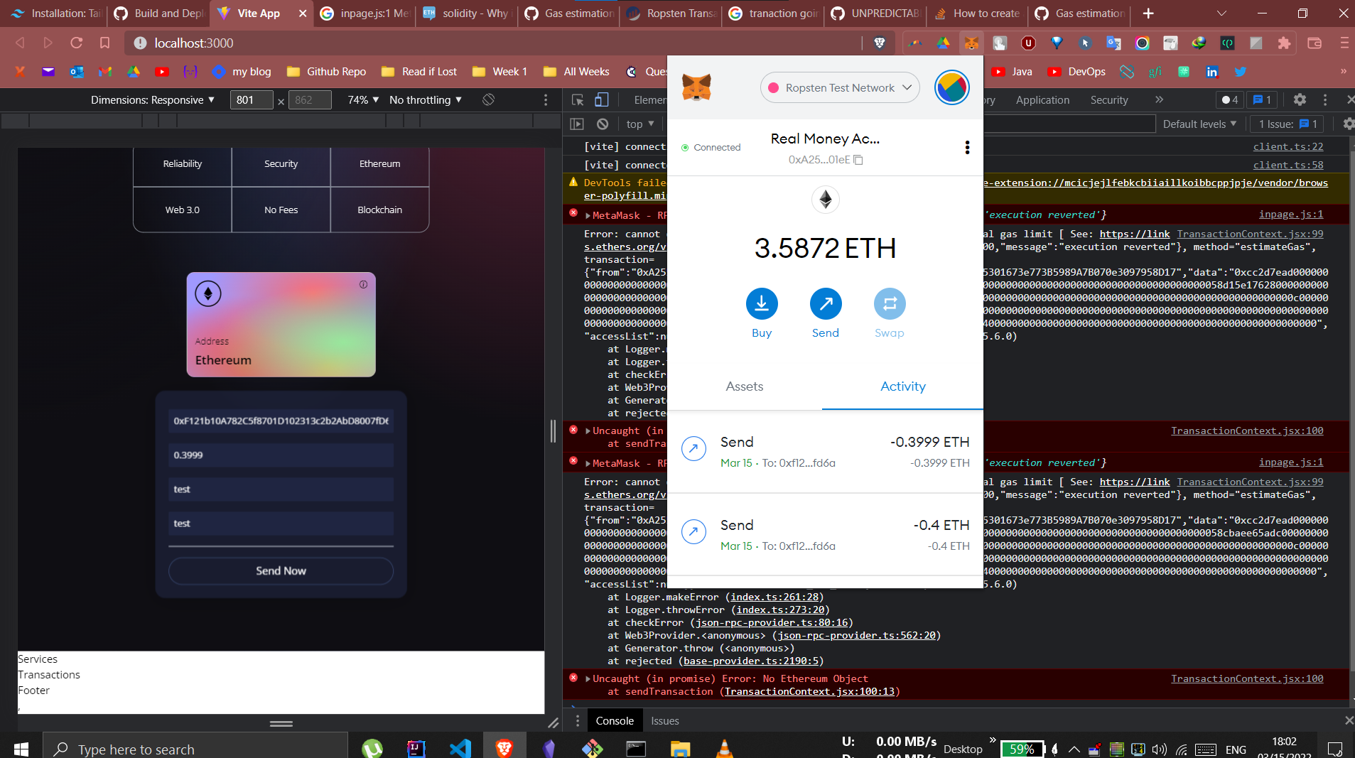Switch to the Issues tab in DevTools
The image size is (1355, 758).
(x=664, y=720)
